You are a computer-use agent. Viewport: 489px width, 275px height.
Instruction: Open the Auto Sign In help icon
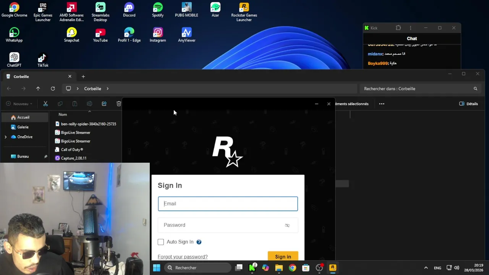[x=199, y=242]
